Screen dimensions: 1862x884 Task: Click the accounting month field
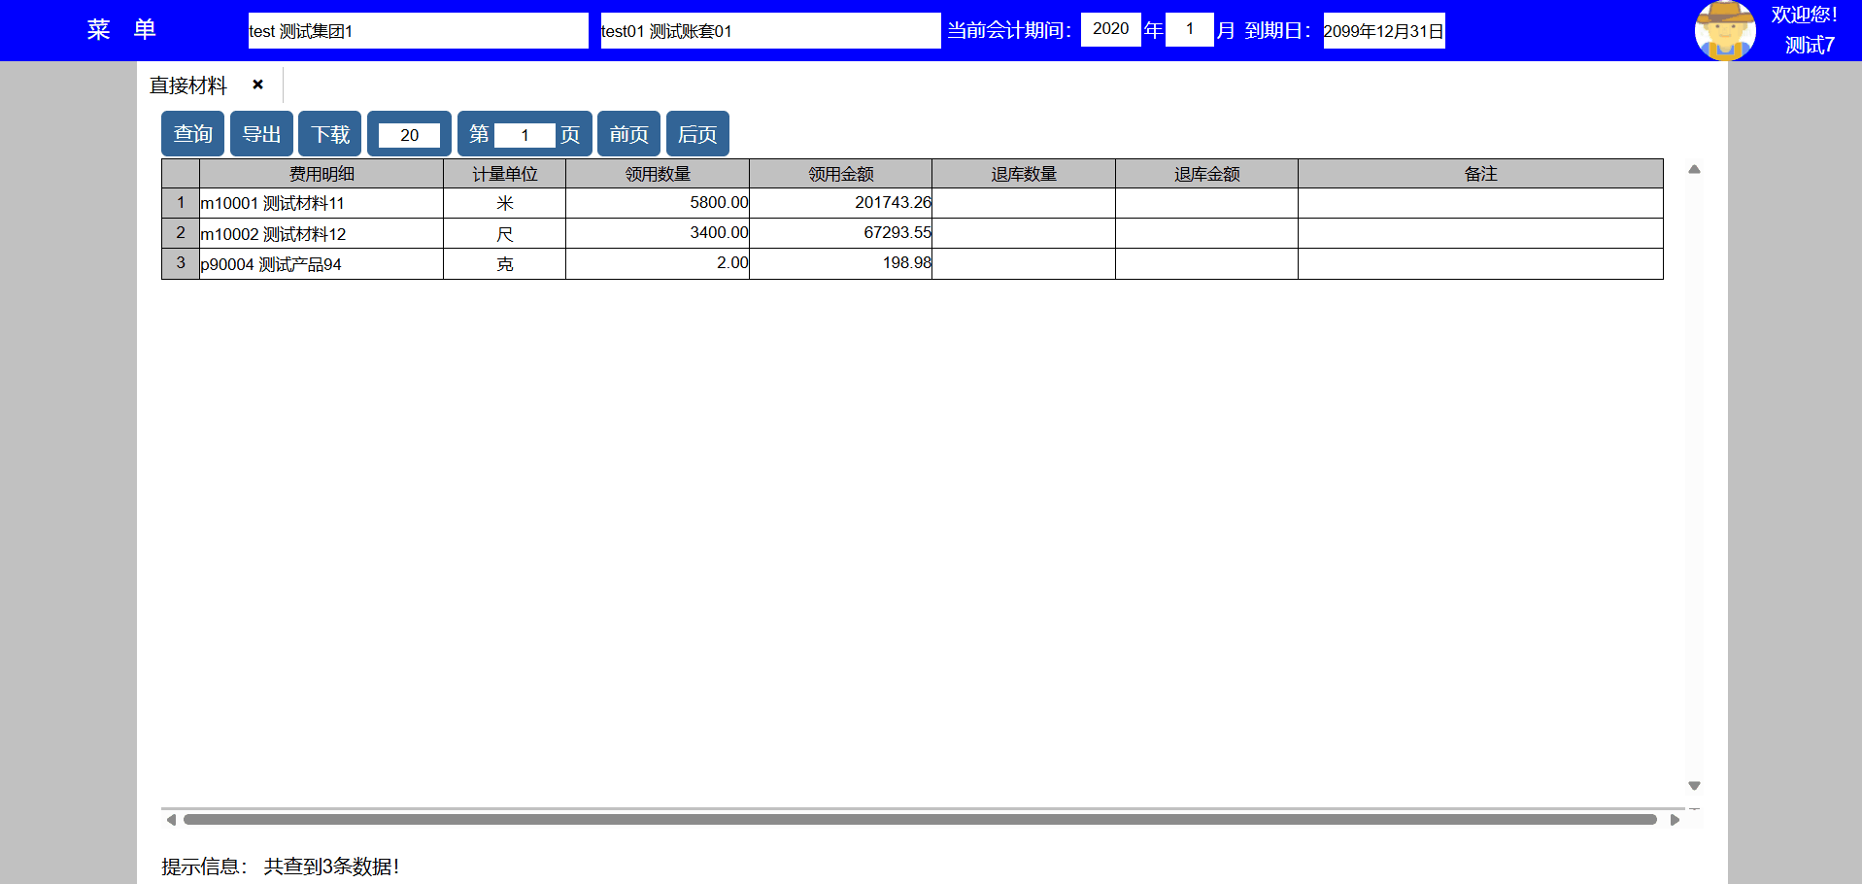click(x=1189, y=29)
